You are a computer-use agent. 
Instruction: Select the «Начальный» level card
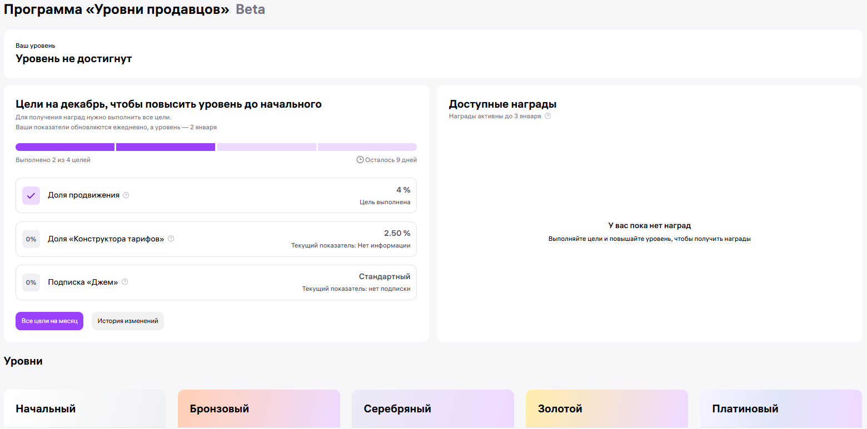coord(84,409)
